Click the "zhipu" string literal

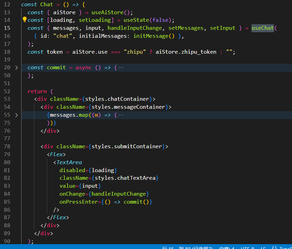click(x=135, y=52)
